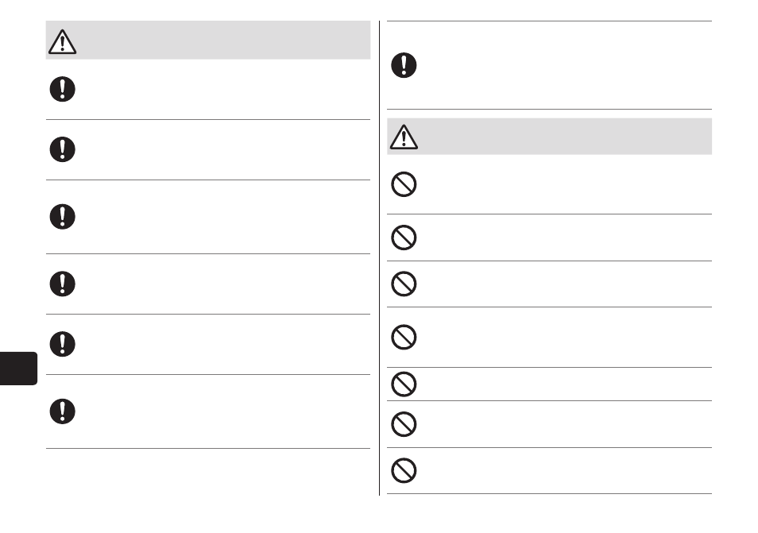This screenshot has width=758, height=533.
Task: Click the third prohibition icon in the right column
Action: click(404, 284)
